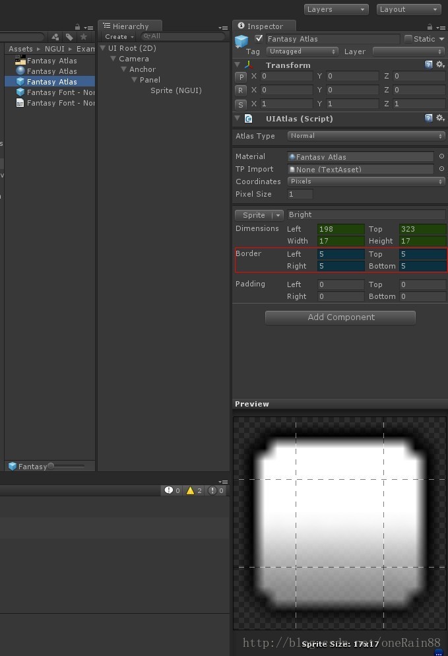Toggle the Static checkbox
The width and height of the screenshot is (448, 656).
tap(408, 38)
